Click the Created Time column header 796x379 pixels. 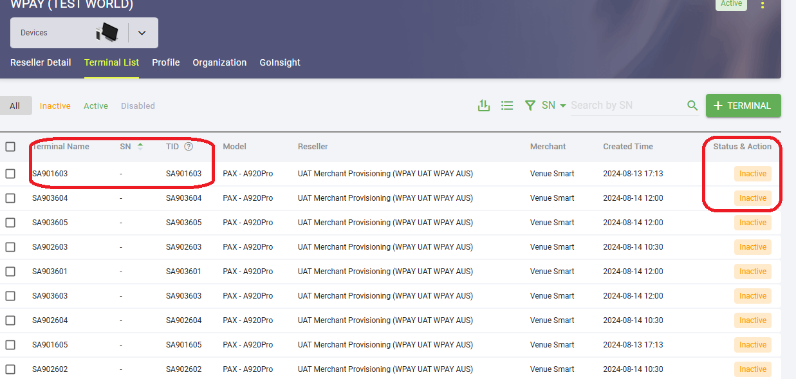[x=628, y=147]
